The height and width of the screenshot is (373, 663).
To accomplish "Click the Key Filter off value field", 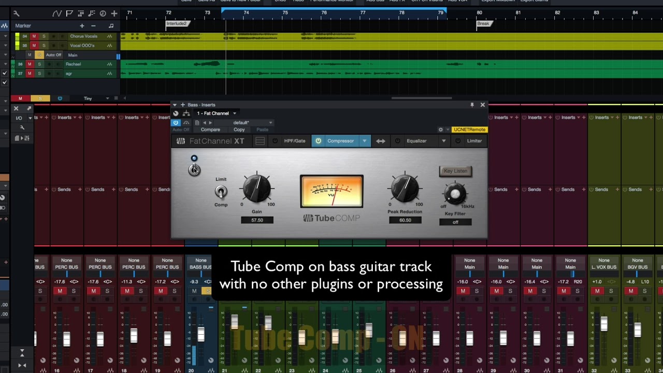I will (x=455, y=222).
